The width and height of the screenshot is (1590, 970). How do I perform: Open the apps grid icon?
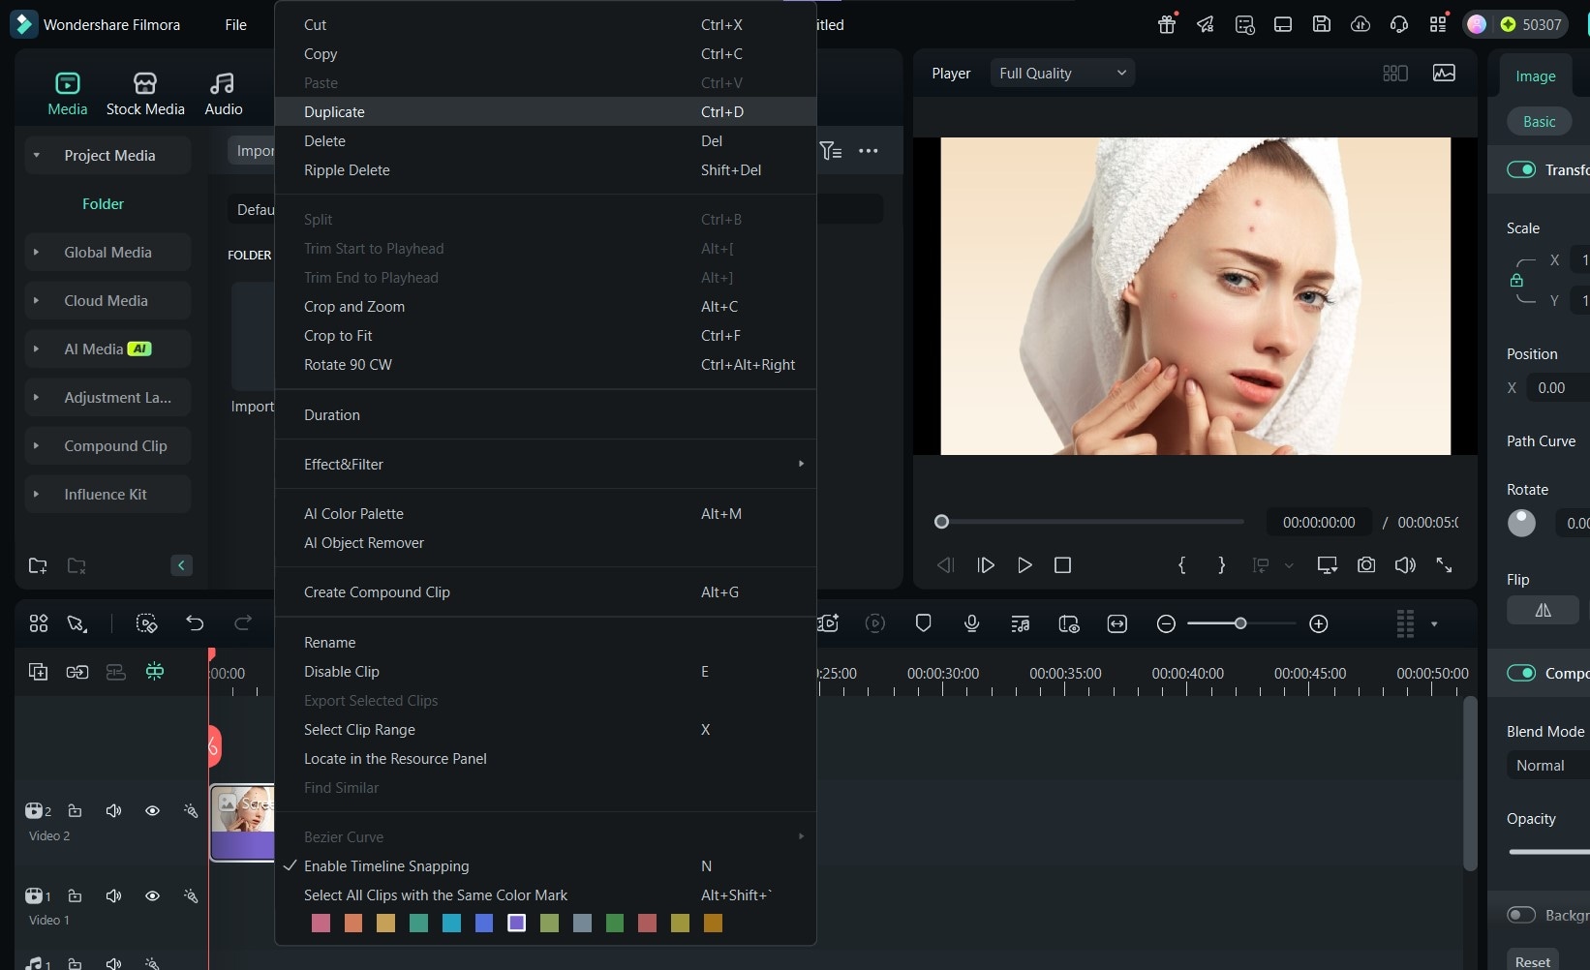coord(1438,24)
